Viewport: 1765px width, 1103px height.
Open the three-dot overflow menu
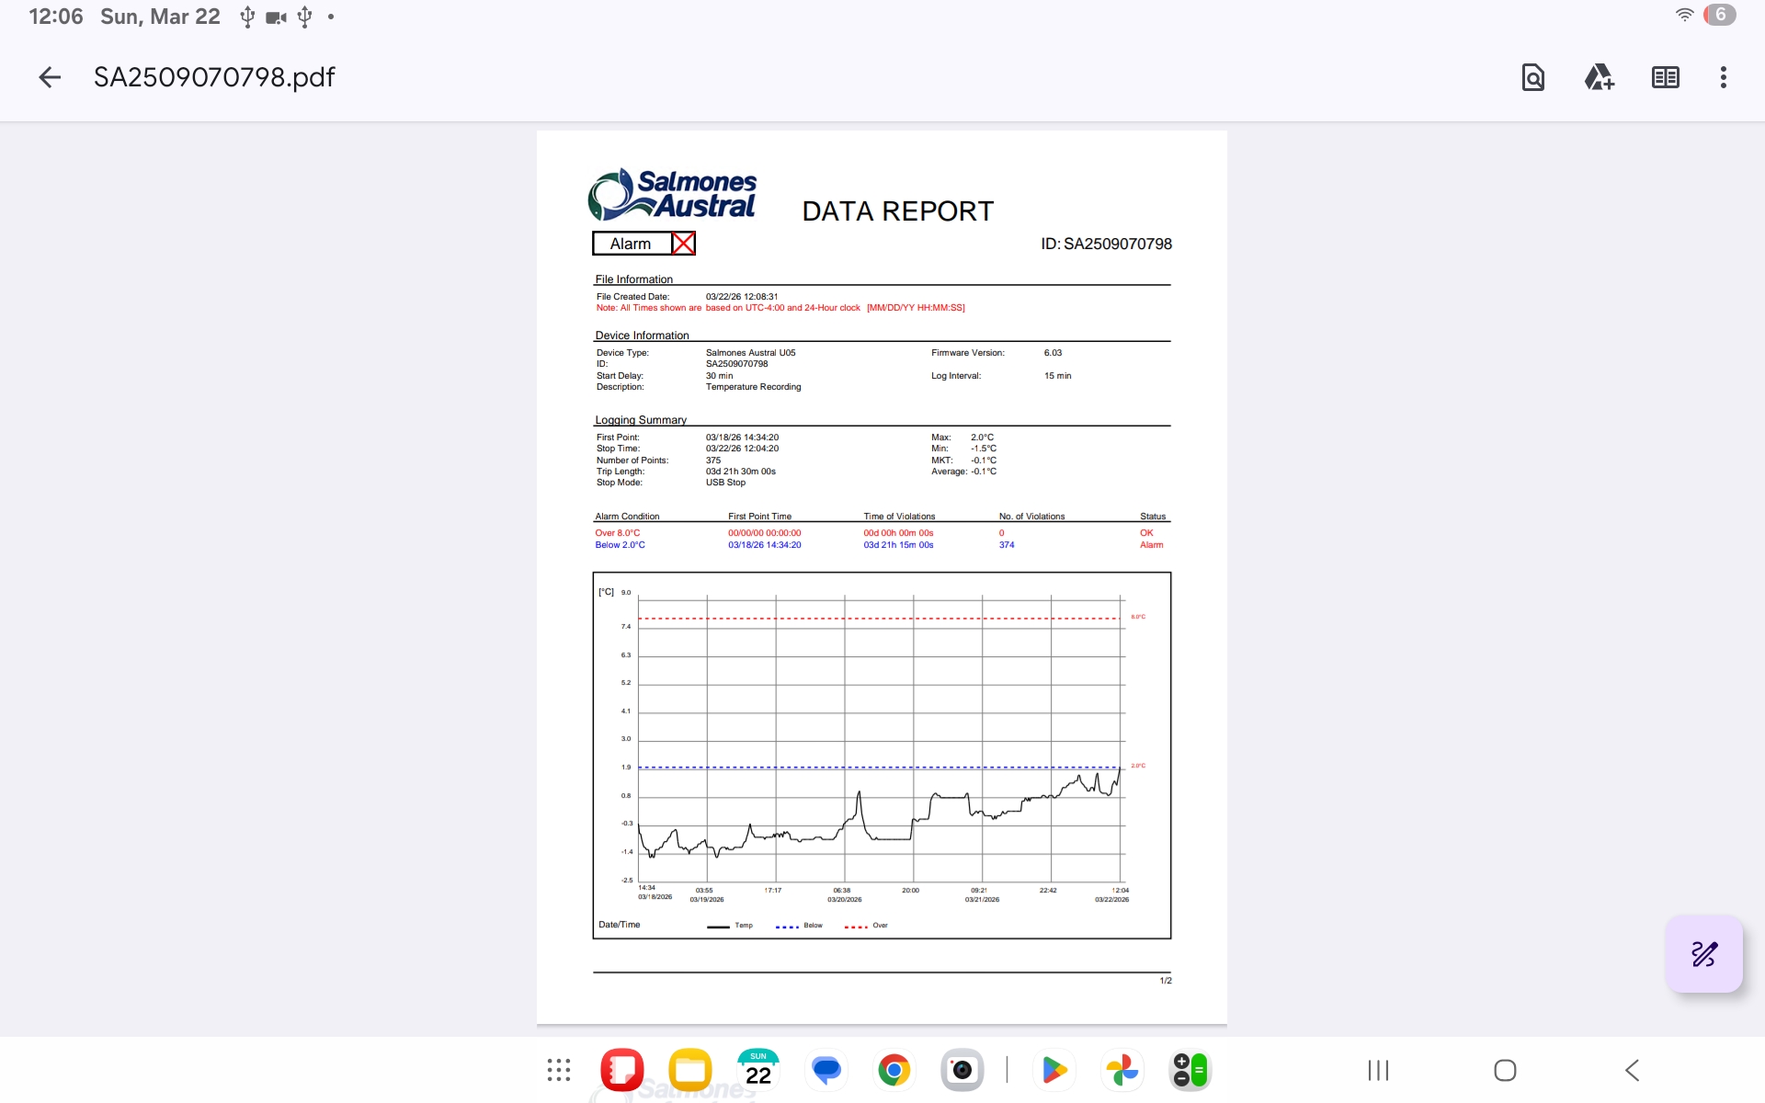coord(1723,77)
